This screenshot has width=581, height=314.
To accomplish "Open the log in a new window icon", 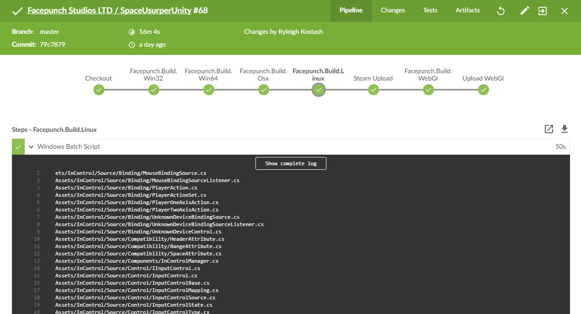I will tap(549, 129).
